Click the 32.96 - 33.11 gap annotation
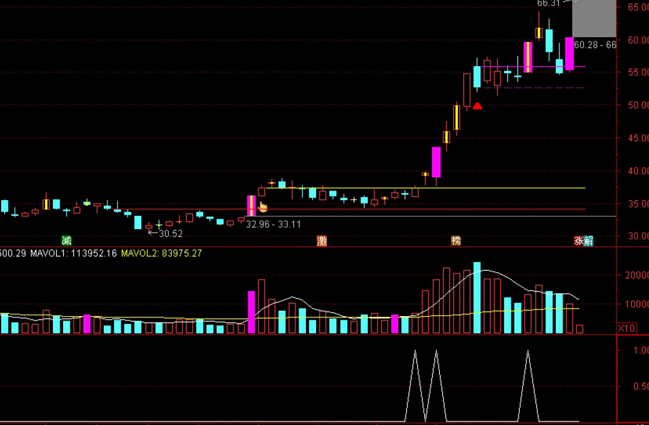 [x=273, y=224]
